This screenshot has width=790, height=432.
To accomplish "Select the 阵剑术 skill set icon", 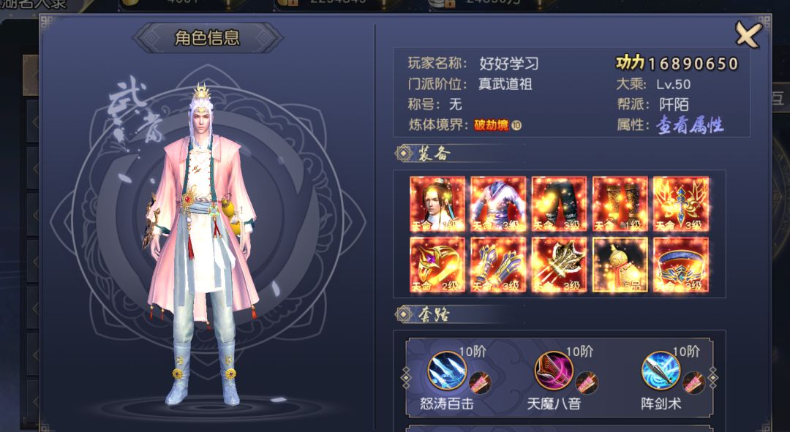I will [x=661, y=371].
